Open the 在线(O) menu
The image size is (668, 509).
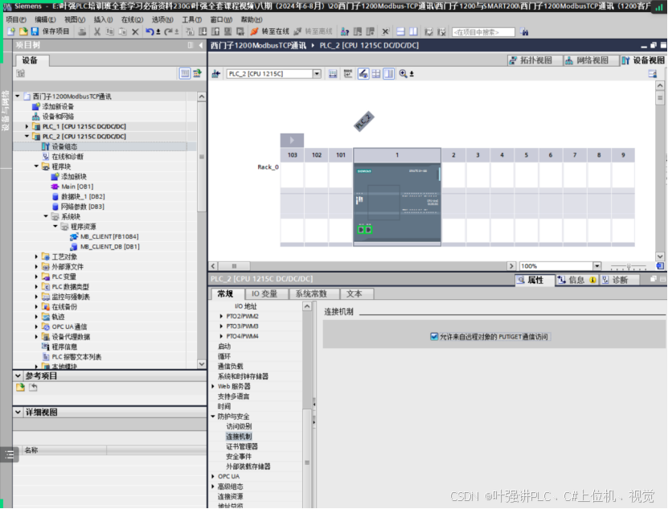point(132,19)
